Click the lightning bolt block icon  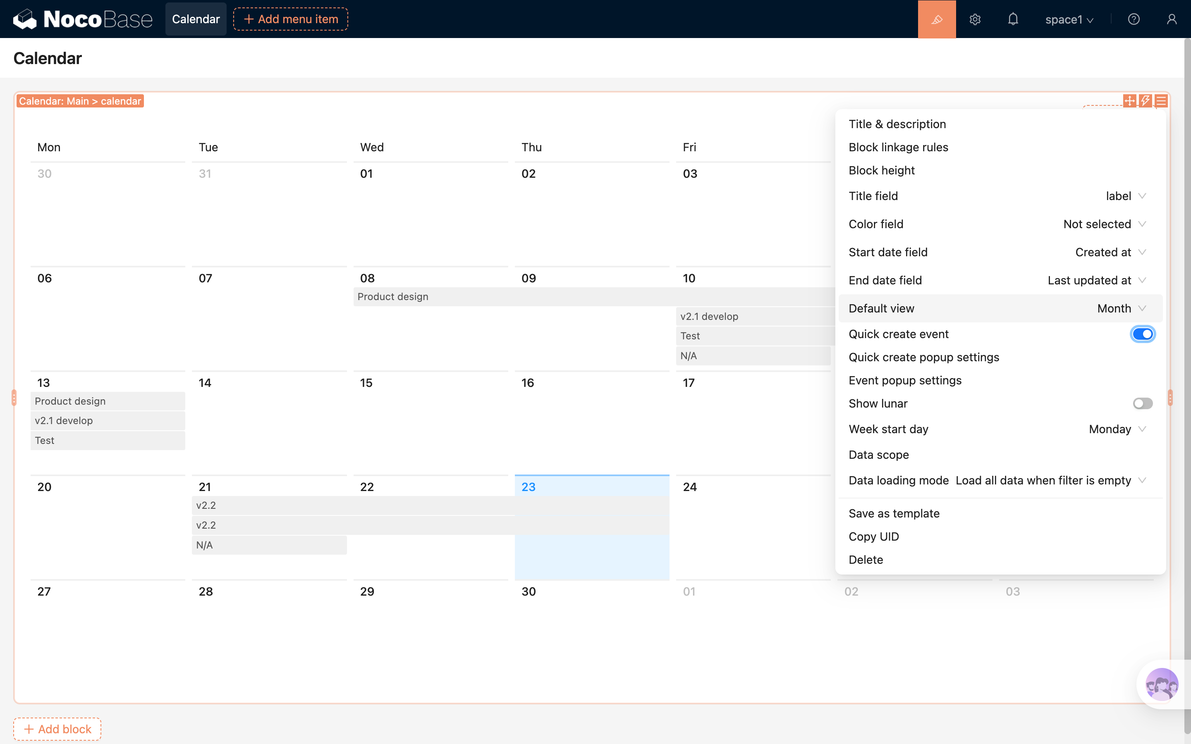(1145, 101)
